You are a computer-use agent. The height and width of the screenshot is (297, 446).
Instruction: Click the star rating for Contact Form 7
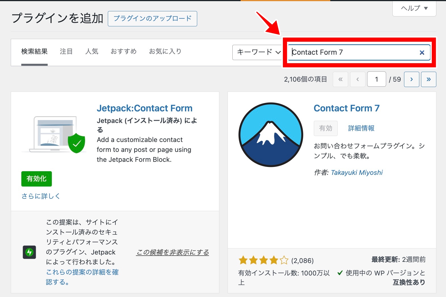(x=263, y=260)
